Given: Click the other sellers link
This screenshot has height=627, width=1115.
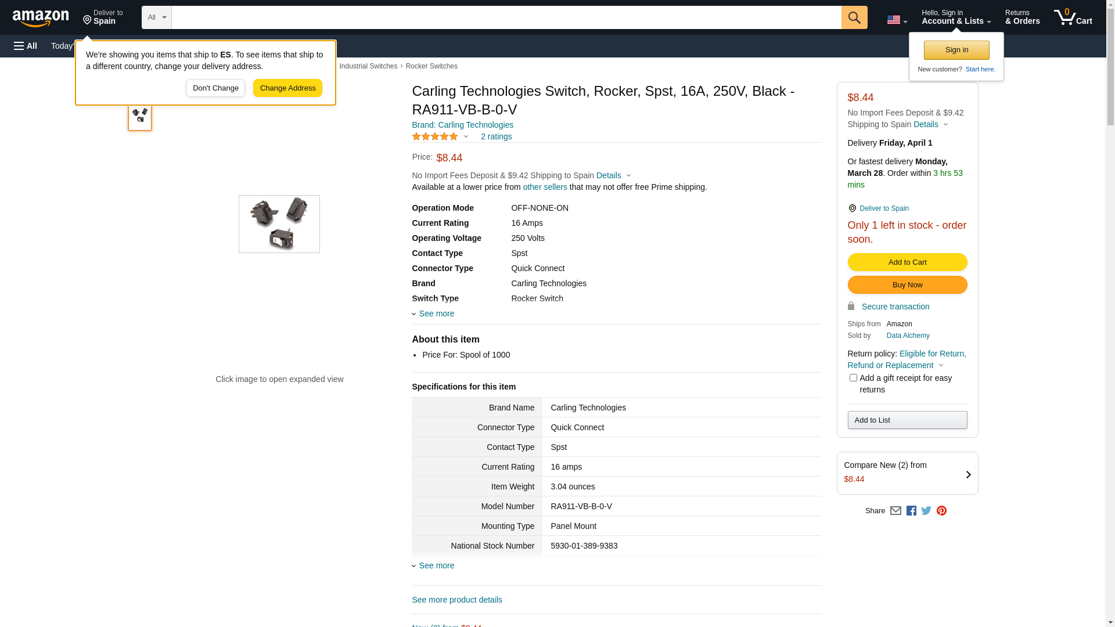Looking at the screenshot, I should coord(545,187).
